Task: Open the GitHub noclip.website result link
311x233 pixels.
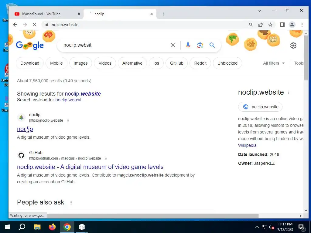Action: coord(90,167)
